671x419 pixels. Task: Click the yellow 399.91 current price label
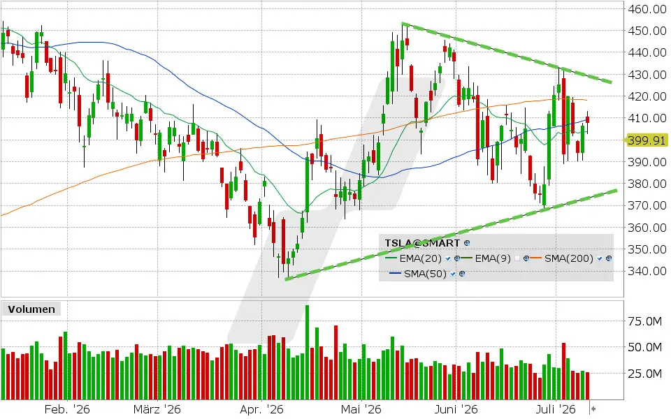[x=647, y=140]
